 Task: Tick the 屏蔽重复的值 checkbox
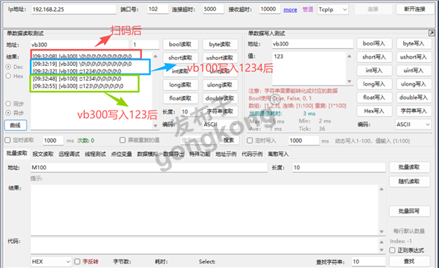122,140
